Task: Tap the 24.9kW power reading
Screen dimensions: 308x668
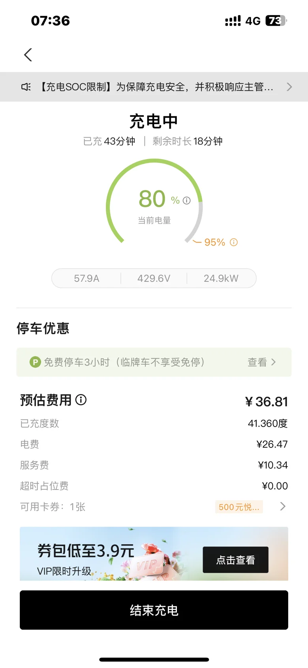Action: (221, 279)
